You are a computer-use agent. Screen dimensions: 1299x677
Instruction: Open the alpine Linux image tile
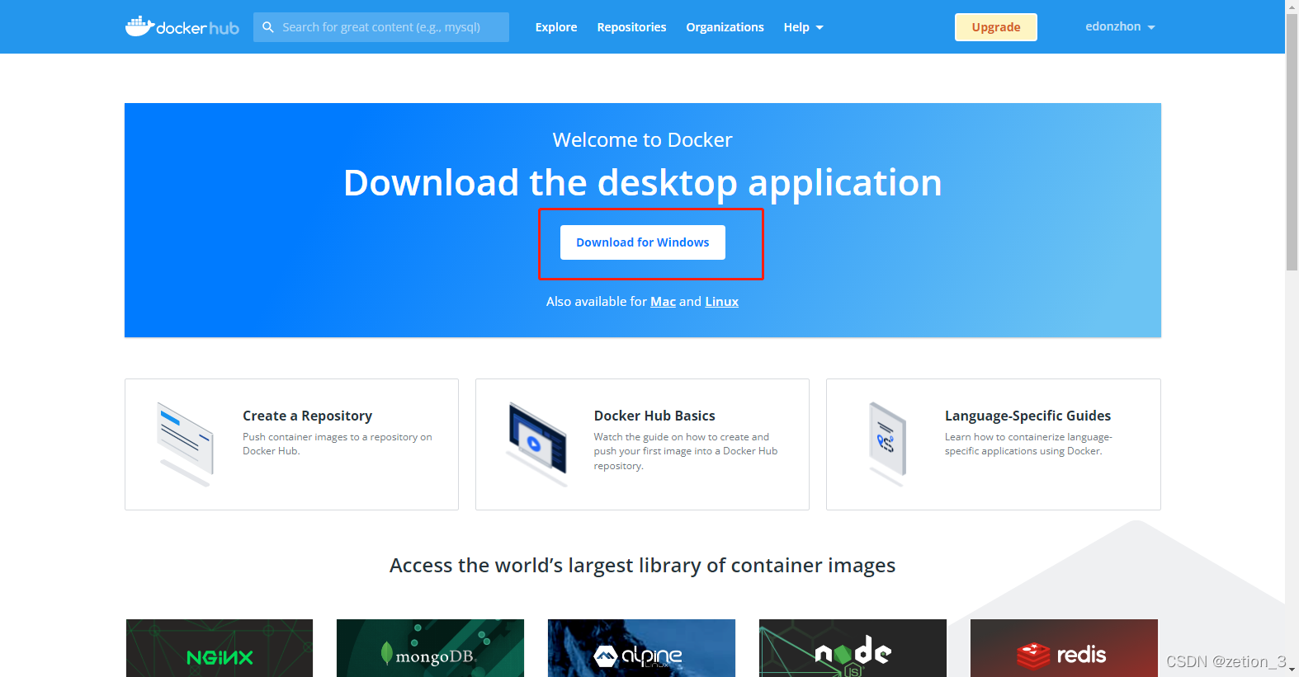click(x=641, y=648)
